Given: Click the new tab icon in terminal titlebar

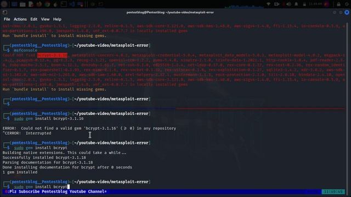Looking at the screenshot, I should [5, 12].
